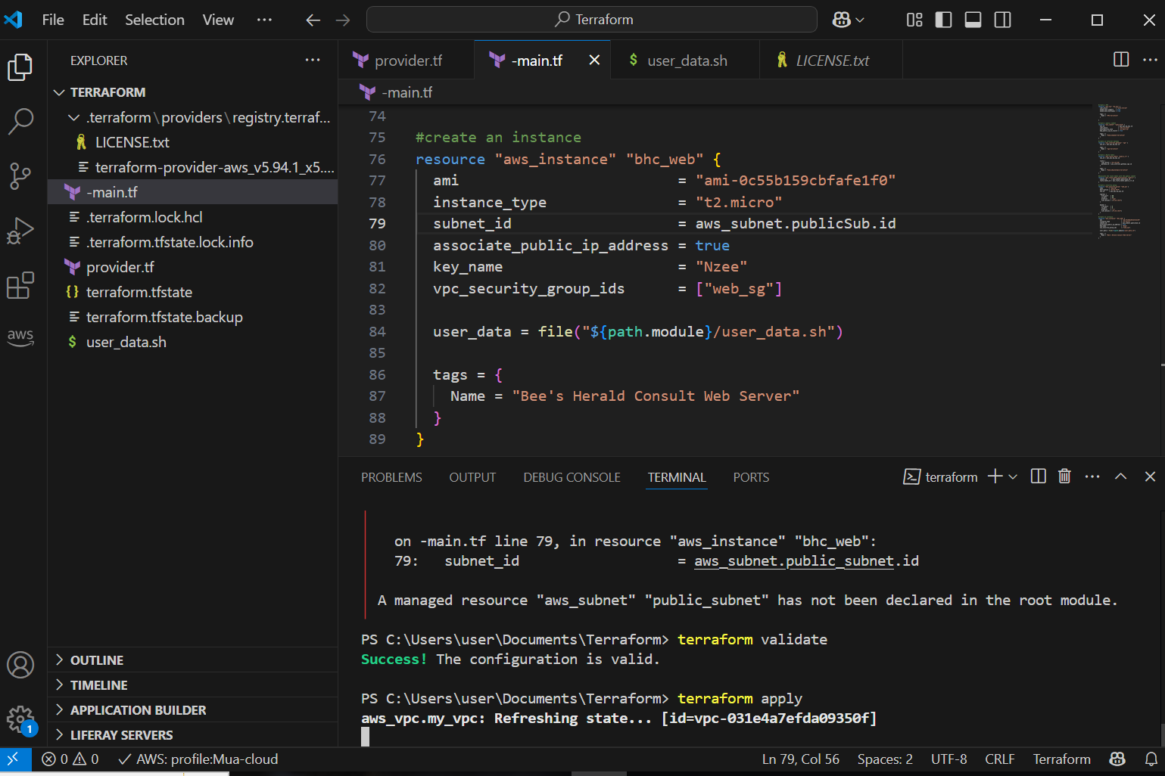
Task: Open .terraform.tfstate.lock.info file
Action: [x=193, y=242]
